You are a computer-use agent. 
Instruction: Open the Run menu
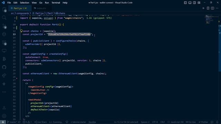coord(47,3)
